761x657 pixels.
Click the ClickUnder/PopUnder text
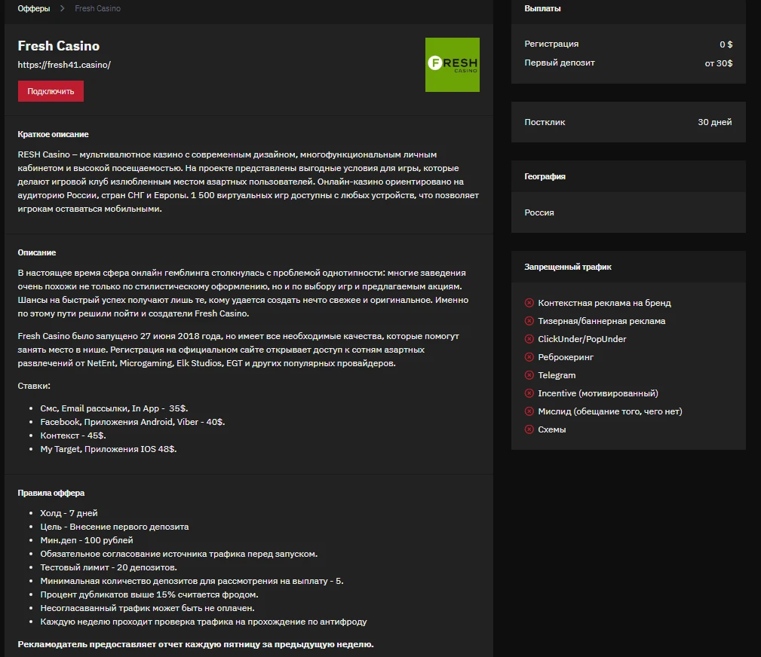click(582, 339)
